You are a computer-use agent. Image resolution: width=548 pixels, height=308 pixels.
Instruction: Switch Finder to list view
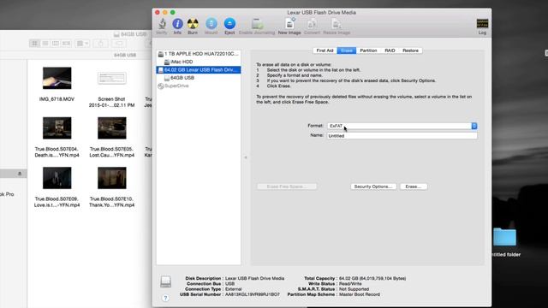pos(45,44)
